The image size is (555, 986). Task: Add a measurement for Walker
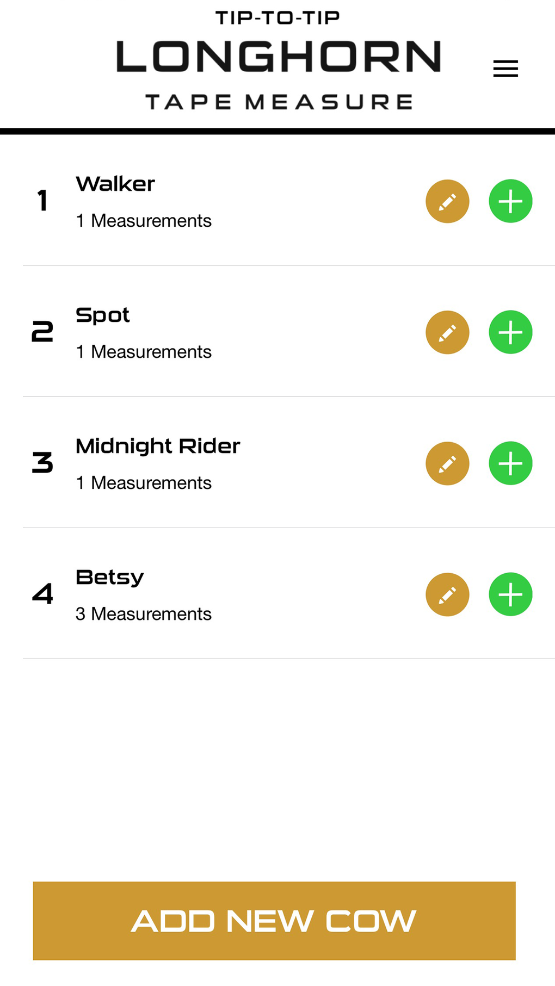point(510,201)
